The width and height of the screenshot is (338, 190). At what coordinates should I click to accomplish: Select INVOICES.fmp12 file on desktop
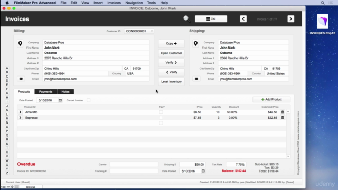tap(323, 24)
